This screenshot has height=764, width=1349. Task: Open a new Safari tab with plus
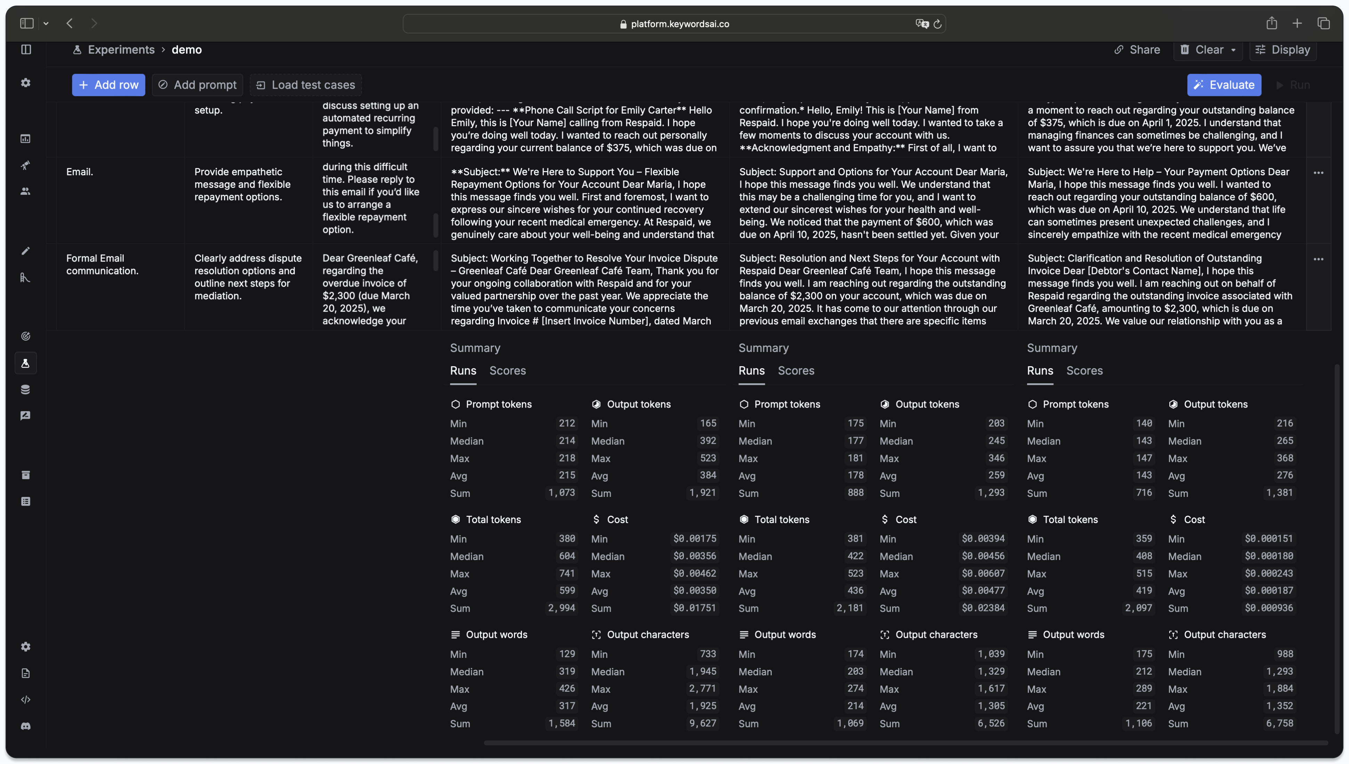pyautogui.click(x=1297, y=23)
